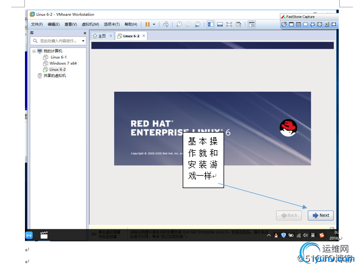The image size is (358, 268).
Task: Click the network signal tray icon
Action: pyautogui.click(x=298, y=235)
